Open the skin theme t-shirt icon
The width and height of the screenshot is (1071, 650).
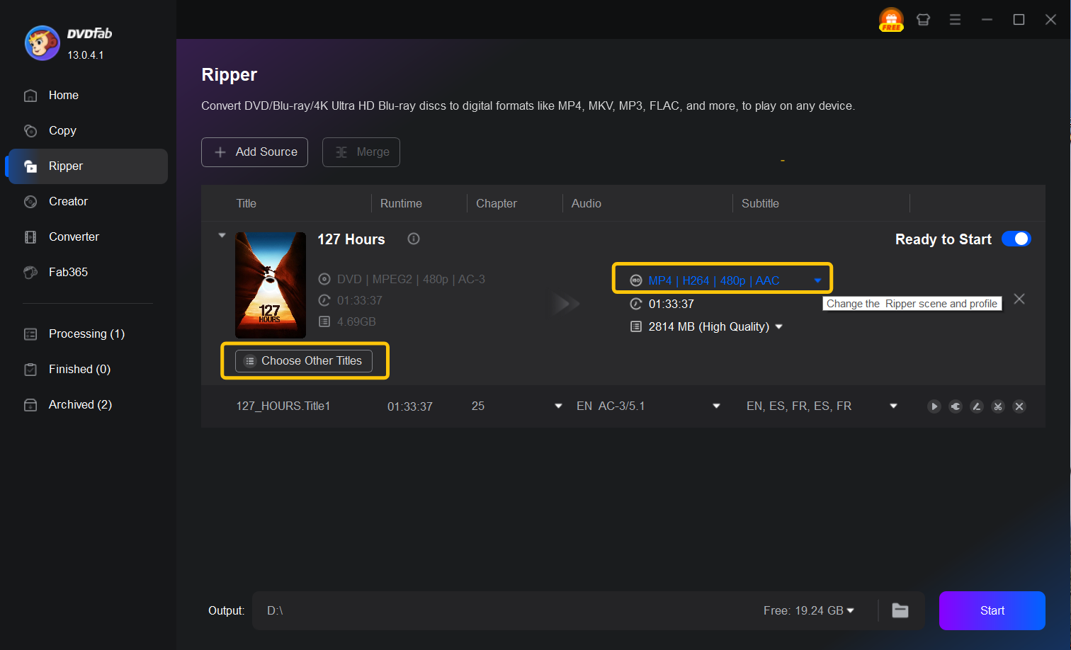[x=923, y=20]
